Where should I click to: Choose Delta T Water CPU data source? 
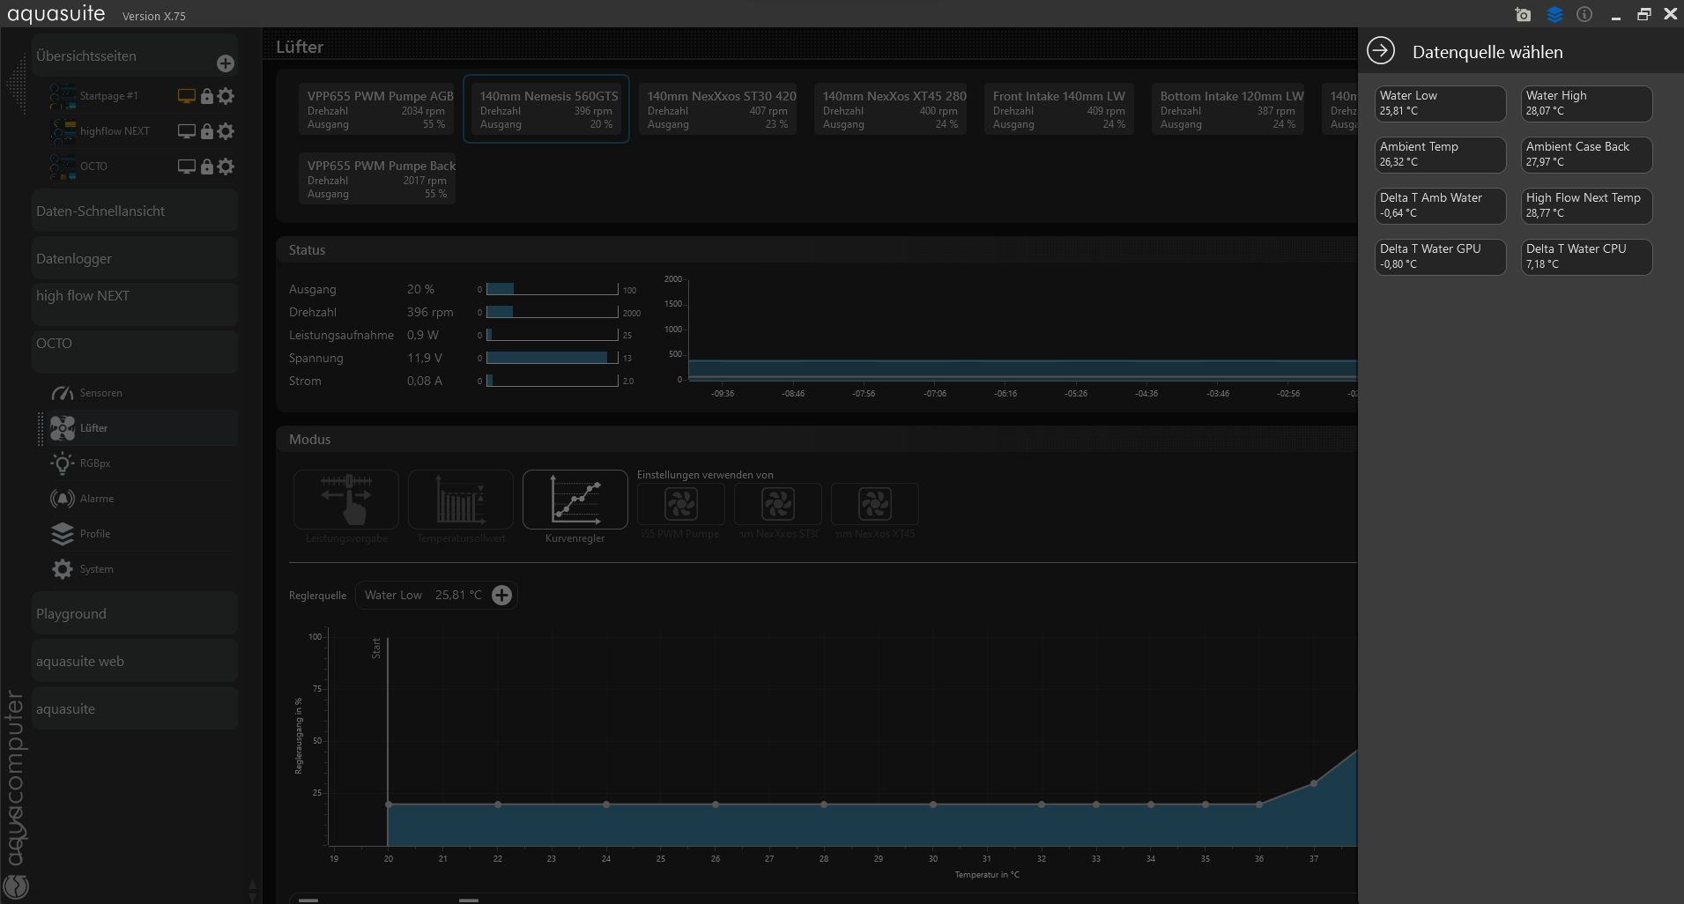point(1587,257)
